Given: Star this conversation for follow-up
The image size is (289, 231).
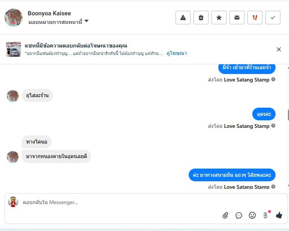Looking at the screenshot, I should (x=219, y=18).
